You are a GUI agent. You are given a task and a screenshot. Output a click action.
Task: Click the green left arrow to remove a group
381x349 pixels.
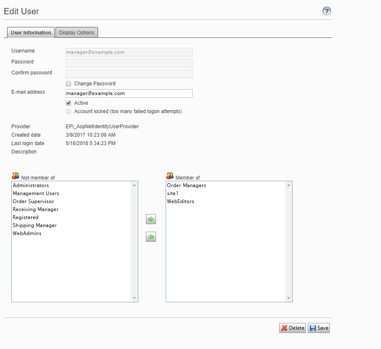pyautogui.click(x=151, y=236)
